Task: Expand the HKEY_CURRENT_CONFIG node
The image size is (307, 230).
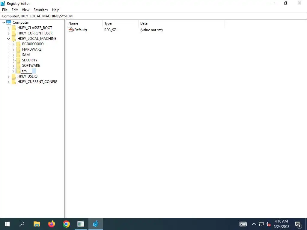Action: 8,82
